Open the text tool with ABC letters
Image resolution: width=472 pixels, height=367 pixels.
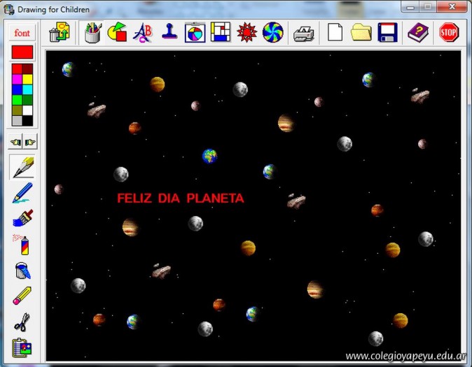[x=143, y=32]
